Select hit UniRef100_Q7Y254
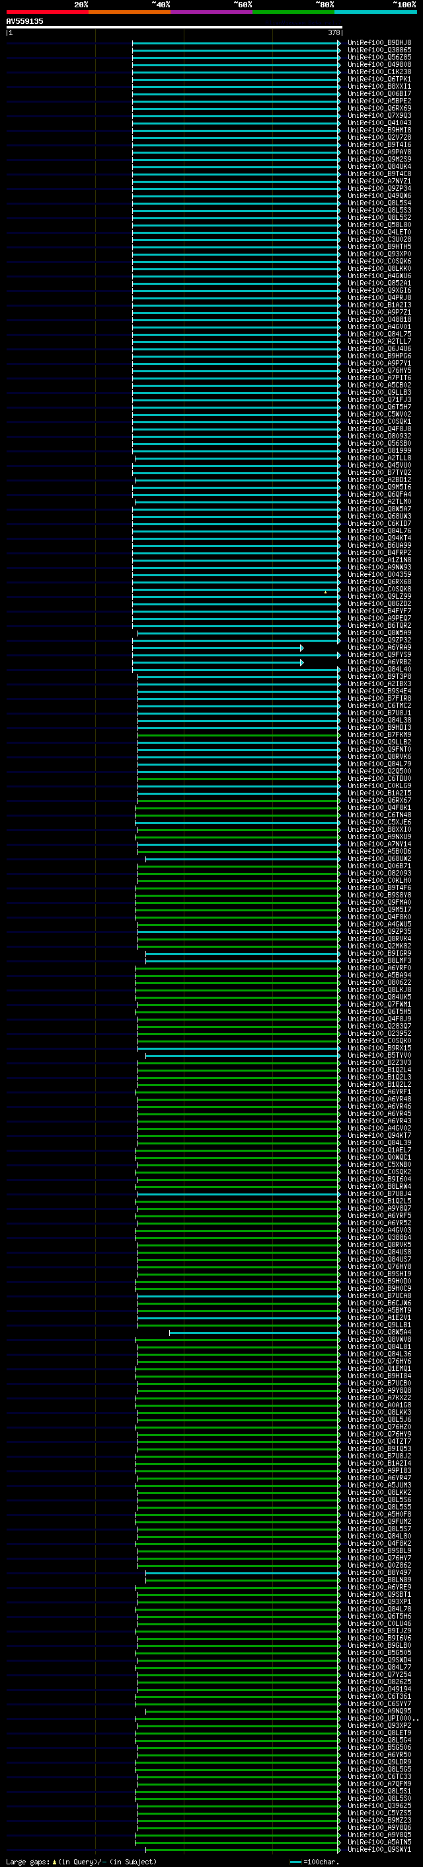 pos(379,1674)
